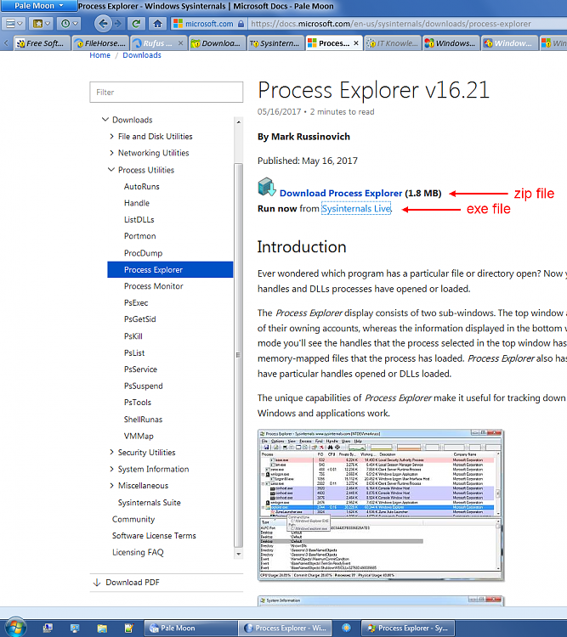
Task: Go forward using the forward arrow
Action: (118, 24)
